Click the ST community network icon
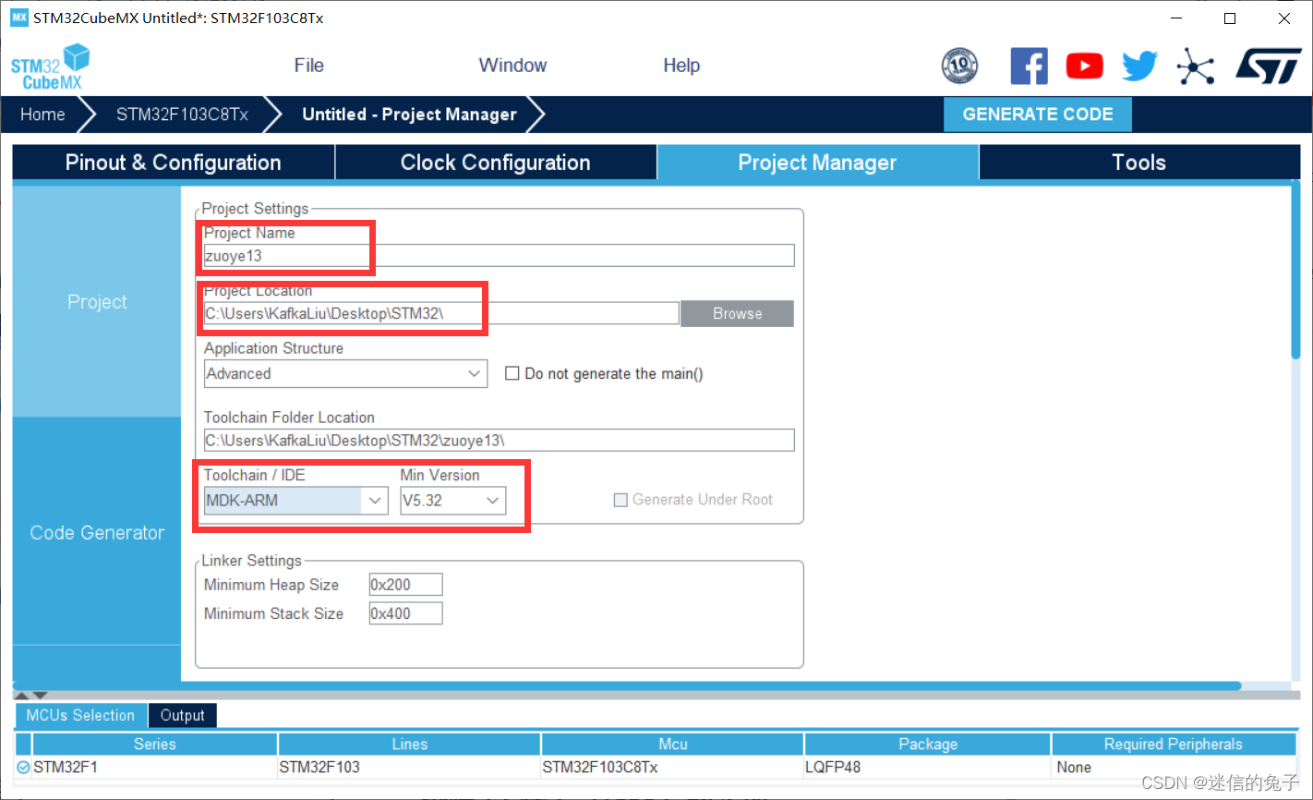1313x800 pixels. pyautogui.click(x=1196, y=66)
